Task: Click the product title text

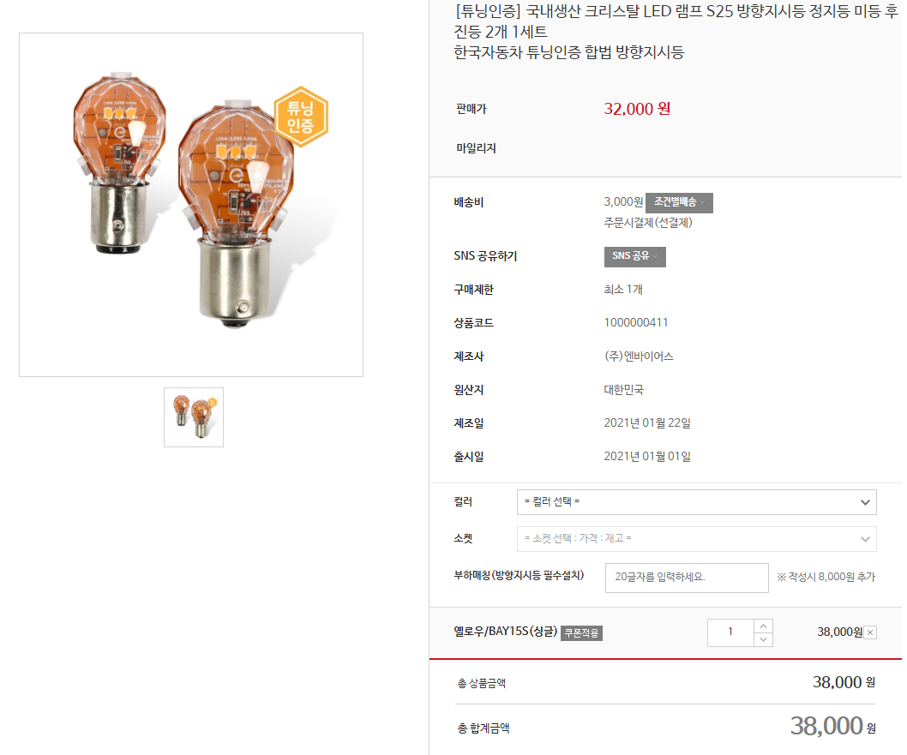Action: point(676,31)
